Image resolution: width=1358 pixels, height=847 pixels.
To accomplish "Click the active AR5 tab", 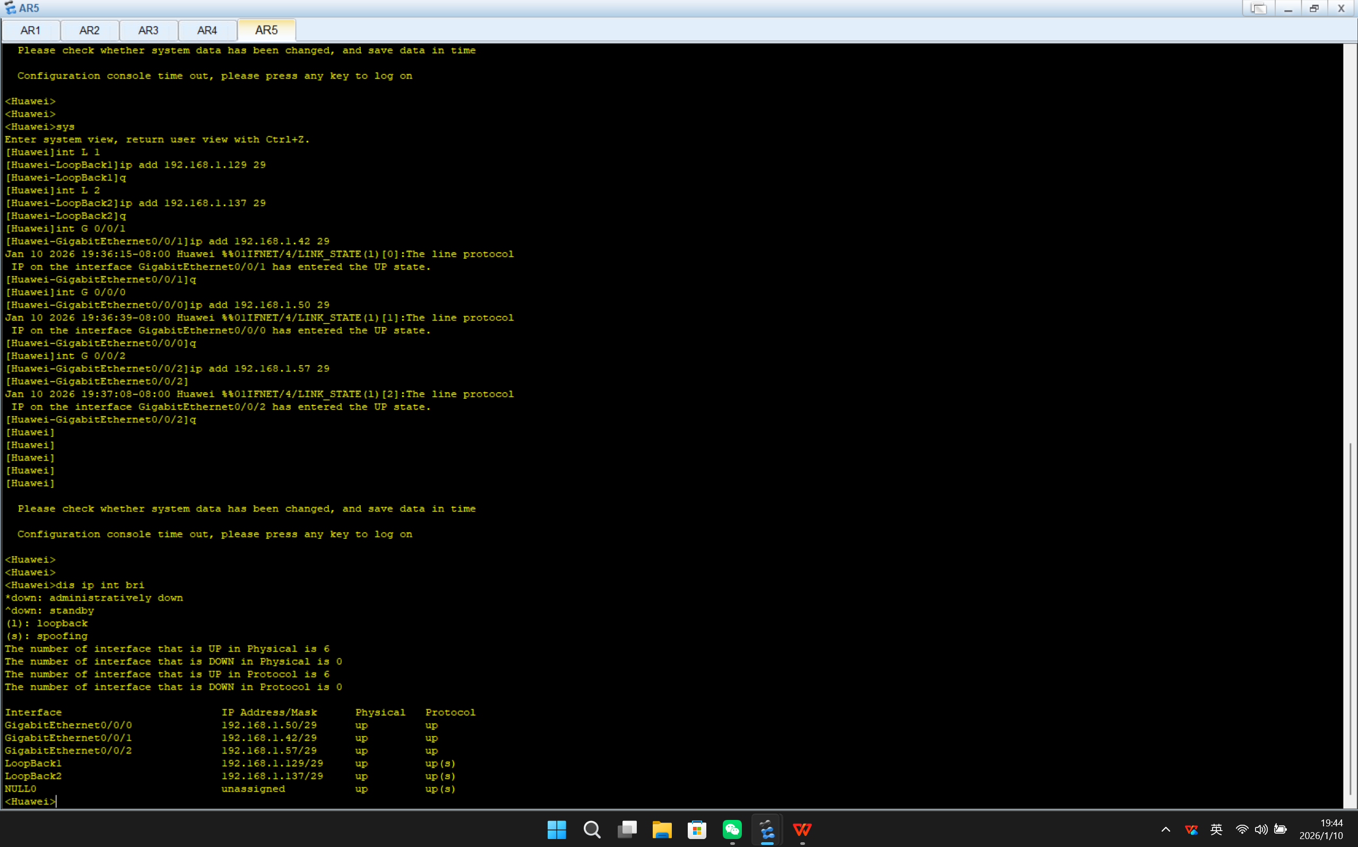I will pyautogui.click(x=266, y=30).
